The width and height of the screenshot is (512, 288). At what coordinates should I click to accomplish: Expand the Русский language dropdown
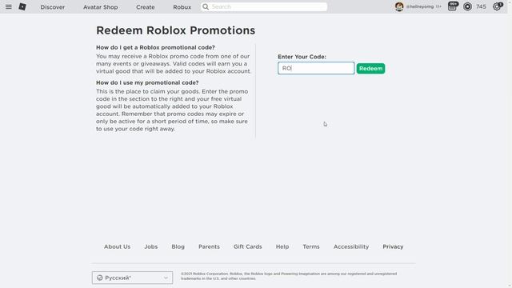[132, 278]
